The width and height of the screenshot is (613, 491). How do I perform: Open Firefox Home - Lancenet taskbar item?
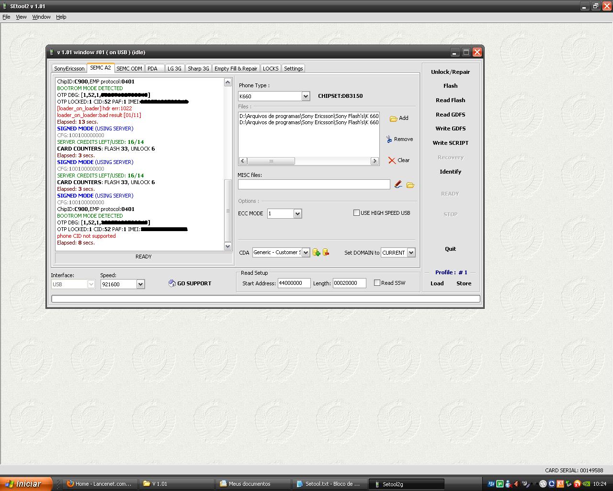100,484
